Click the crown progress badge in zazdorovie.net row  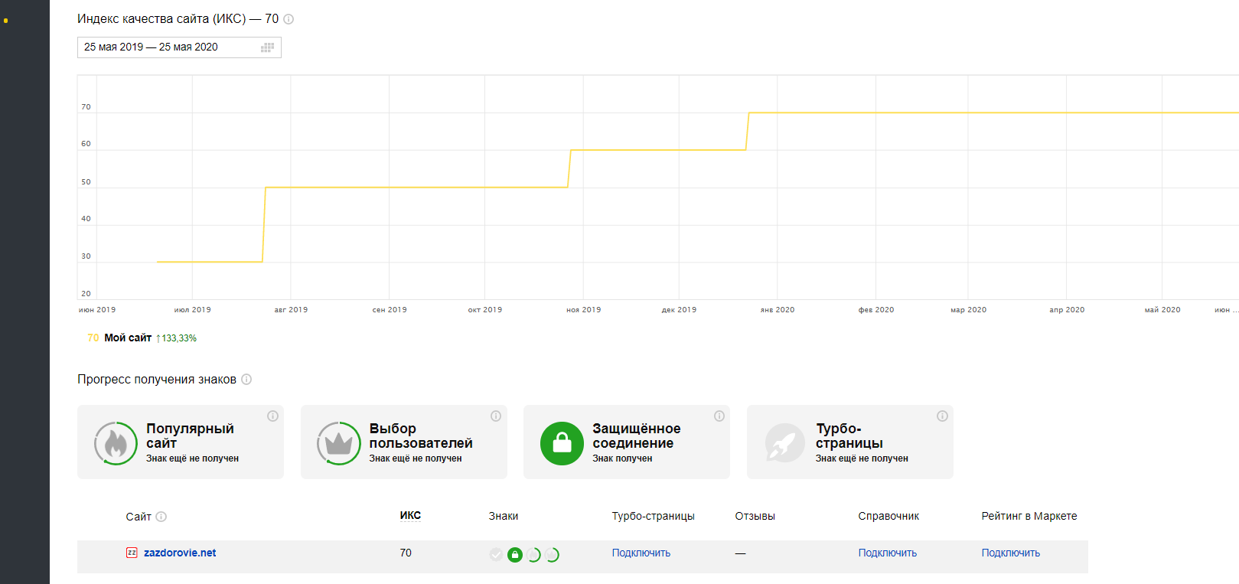click(552, 555)
